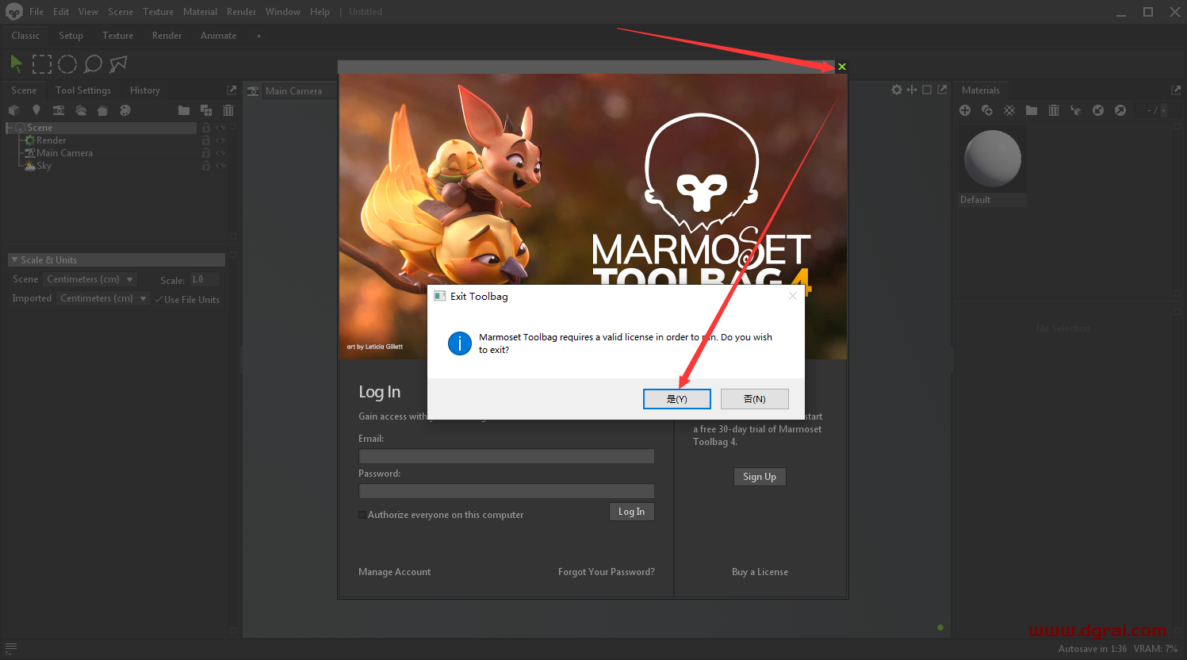Switch to Tool Settings tab
This screenshot has height=660, width=1187.
83,90
